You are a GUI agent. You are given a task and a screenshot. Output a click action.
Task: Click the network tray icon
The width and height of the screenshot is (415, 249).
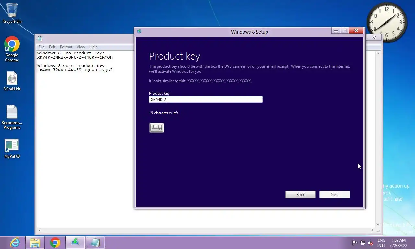[x=363, y=243]
